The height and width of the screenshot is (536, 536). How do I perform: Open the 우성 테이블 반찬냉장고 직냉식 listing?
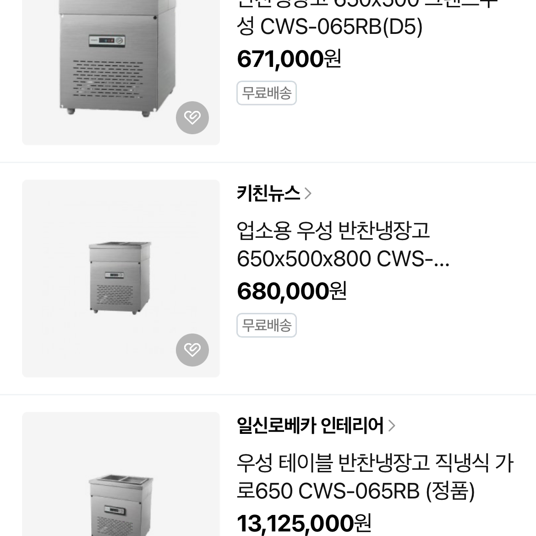(375, 476)
